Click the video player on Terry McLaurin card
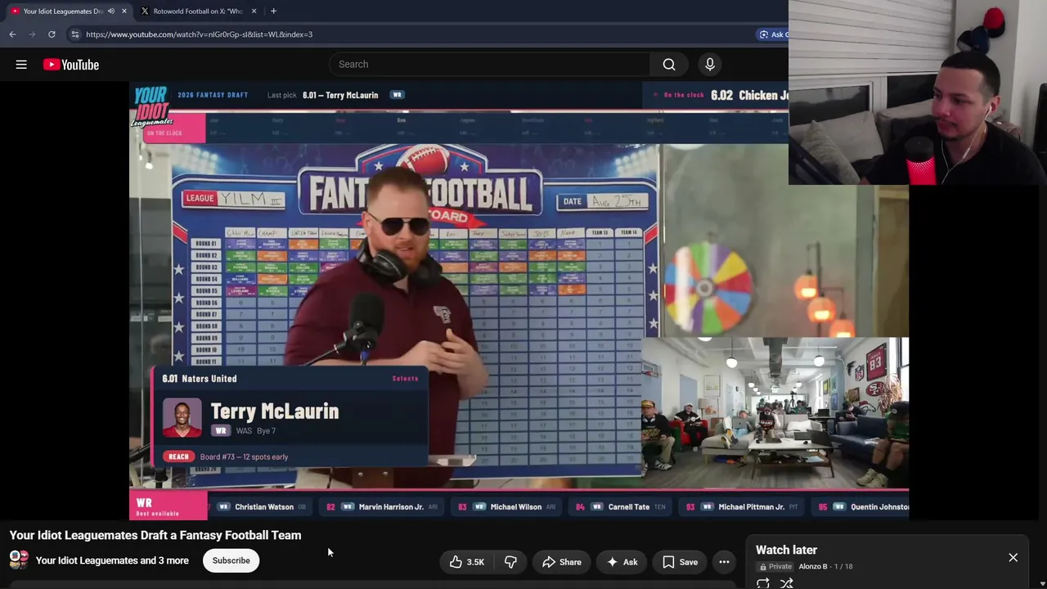 (290, 417)
